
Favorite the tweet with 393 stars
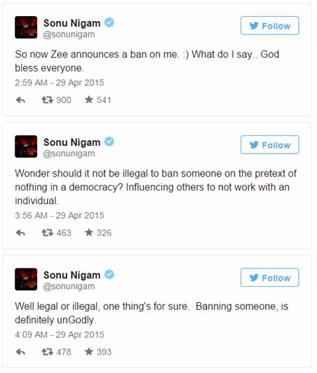point(89,351)
